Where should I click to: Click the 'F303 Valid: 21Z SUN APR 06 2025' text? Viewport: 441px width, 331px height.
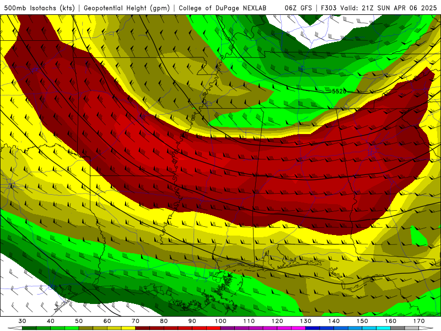(x=379, y=8)
